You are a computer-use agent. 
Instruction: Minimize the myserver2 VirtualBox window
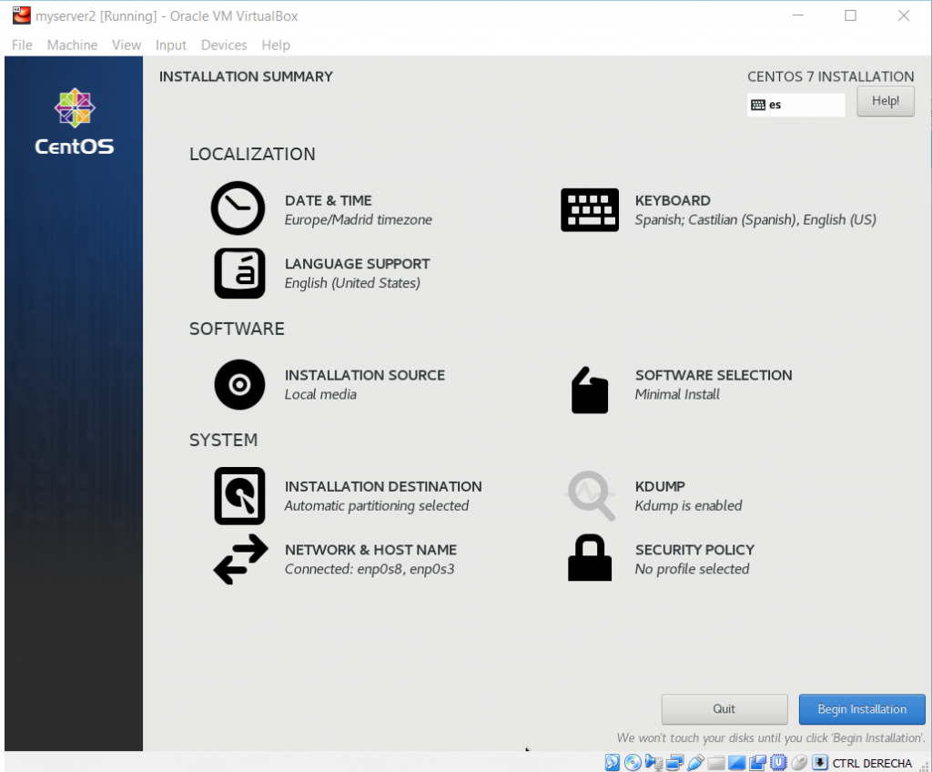click(798, 15)
